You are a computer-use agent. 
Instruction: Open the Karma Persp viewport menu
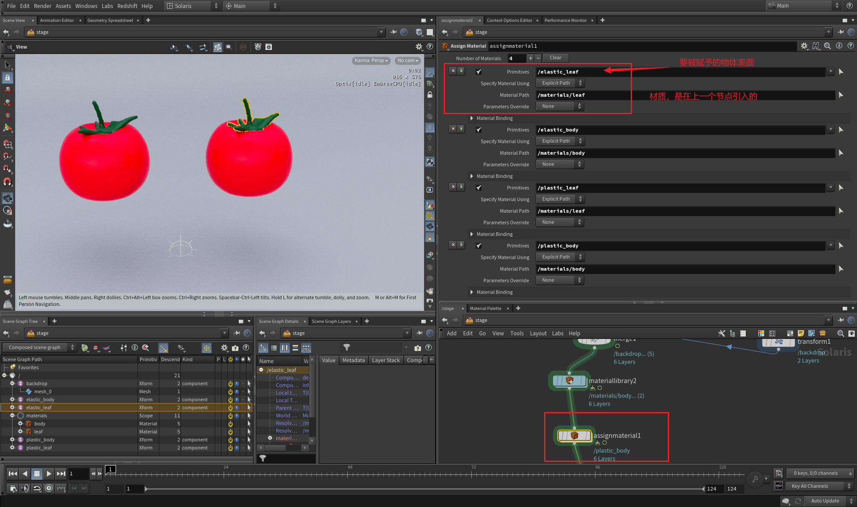(371, 61)
